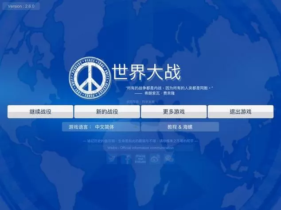Click the faded Twitter bird icon
The height and width of the screenshot is (210, 281).
pos(112,159)
